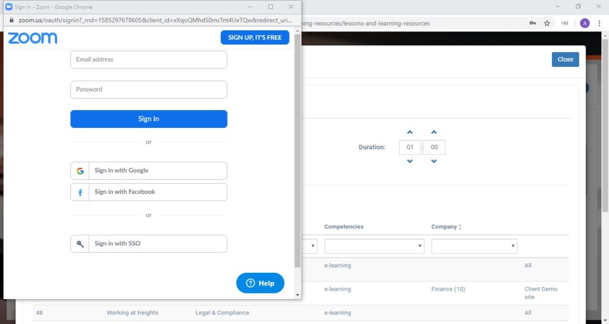Click the Close button in background dialog

point(565,59)
